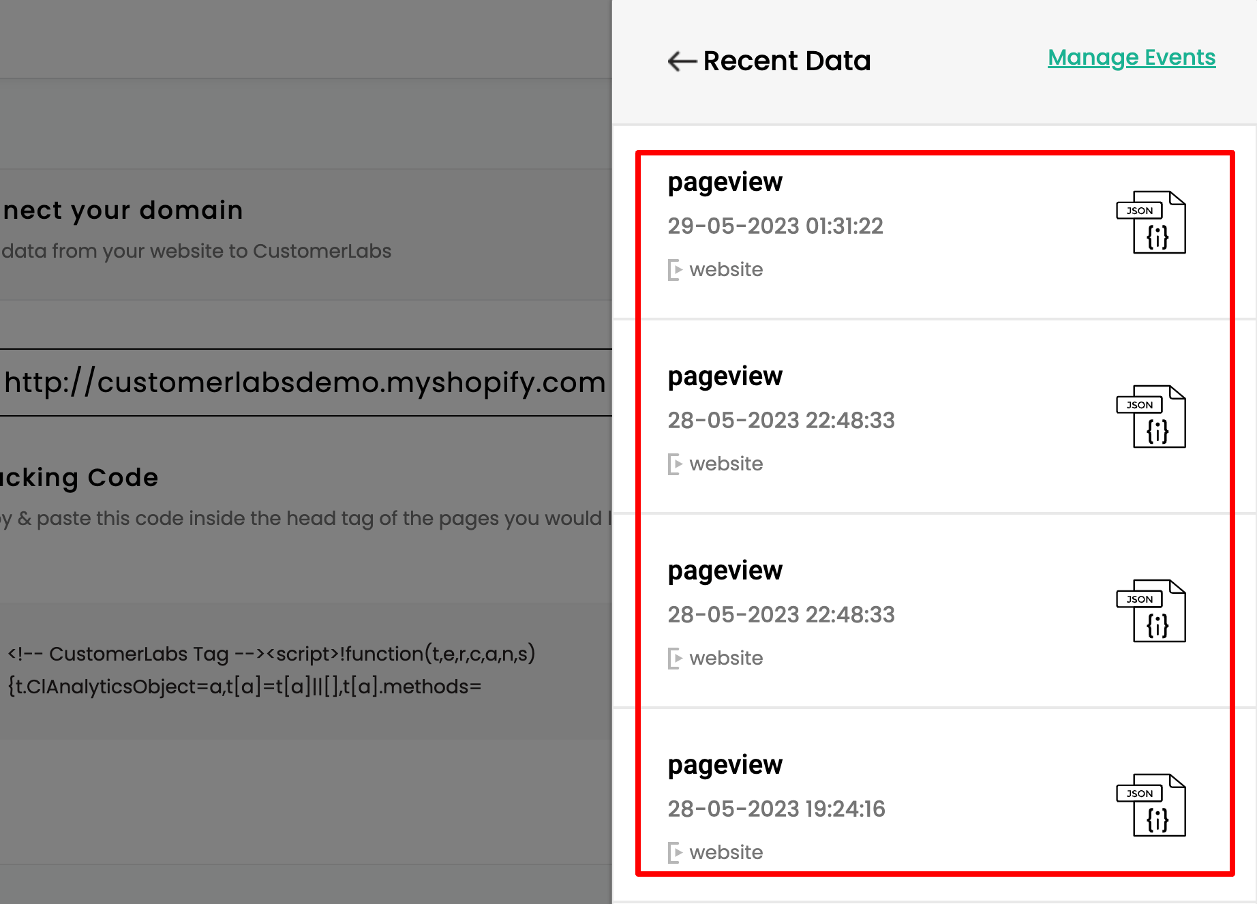Click the website source icon under the first pageview

point(676,269)
